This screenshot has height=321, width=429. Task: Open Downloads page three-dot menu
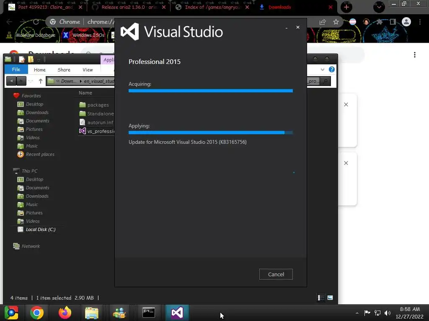415,55
